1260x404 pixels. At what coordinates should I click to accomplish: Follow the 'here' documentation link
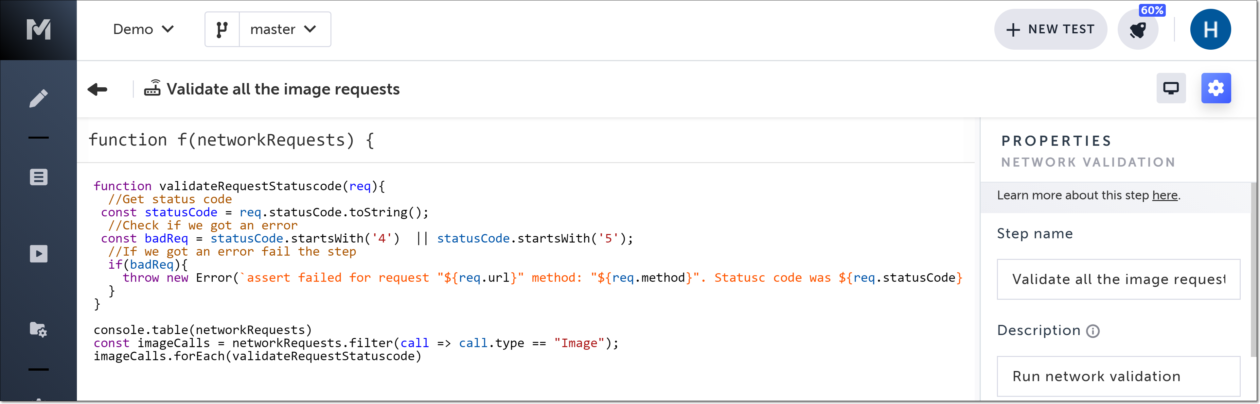click(x=1164, y=195)
